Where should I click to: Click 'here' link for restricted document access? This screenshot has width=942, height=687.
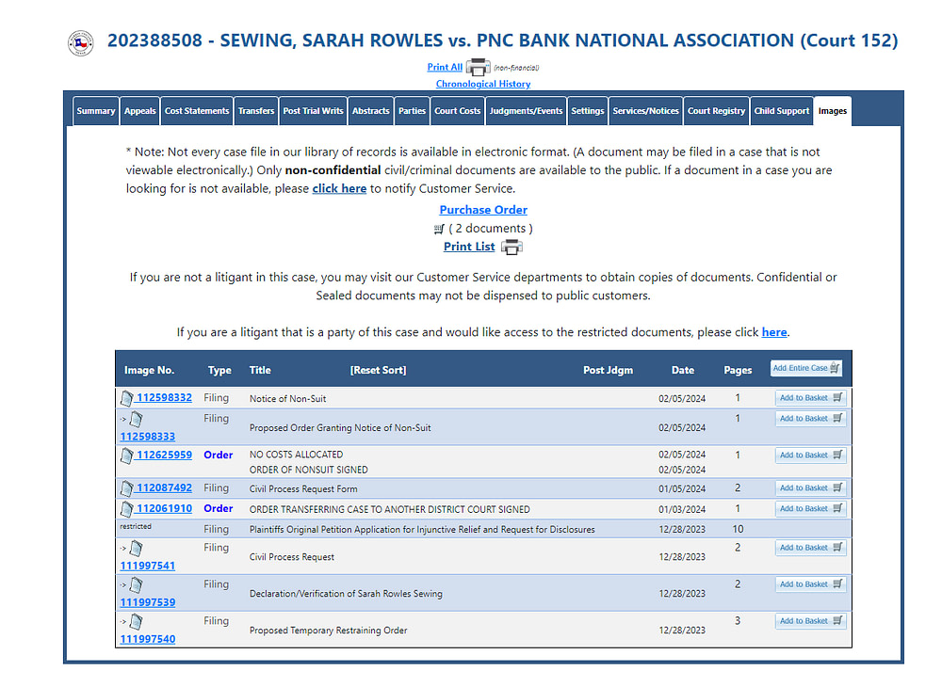[774, 332]
